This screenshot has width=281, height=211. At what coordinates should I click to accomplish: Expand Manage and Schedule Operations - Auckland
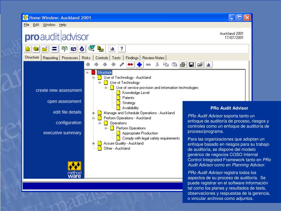coord(93,113)
